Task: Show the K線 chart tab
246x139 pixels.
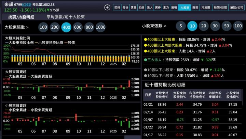Action: pos(141,7)
